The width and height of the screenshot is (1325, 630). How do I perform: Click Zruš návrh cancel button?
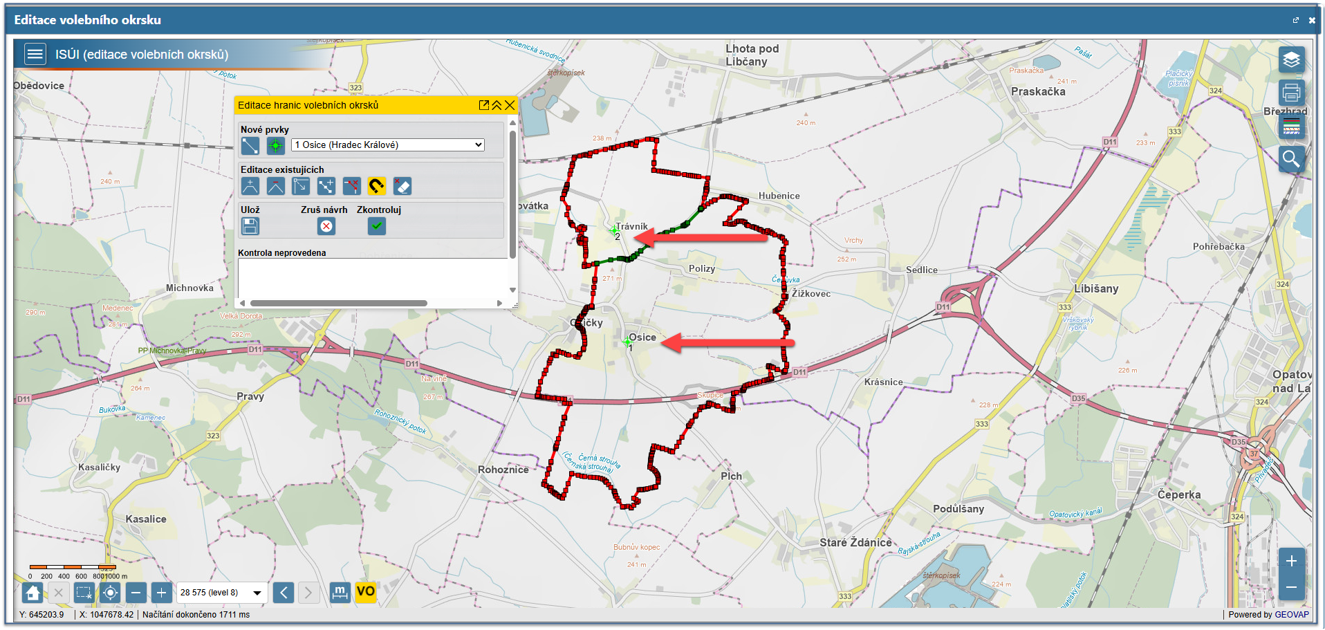click(326, 226)
